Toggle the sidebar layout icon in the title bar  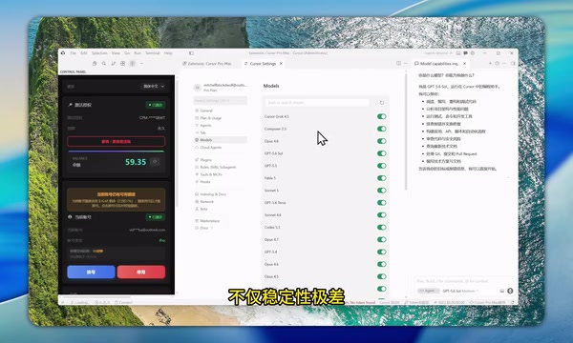(191, 53)
